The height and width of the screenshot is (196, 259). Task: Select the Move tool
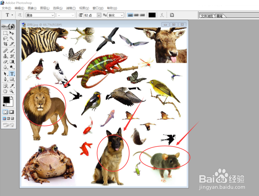click(x=12, y=33)
